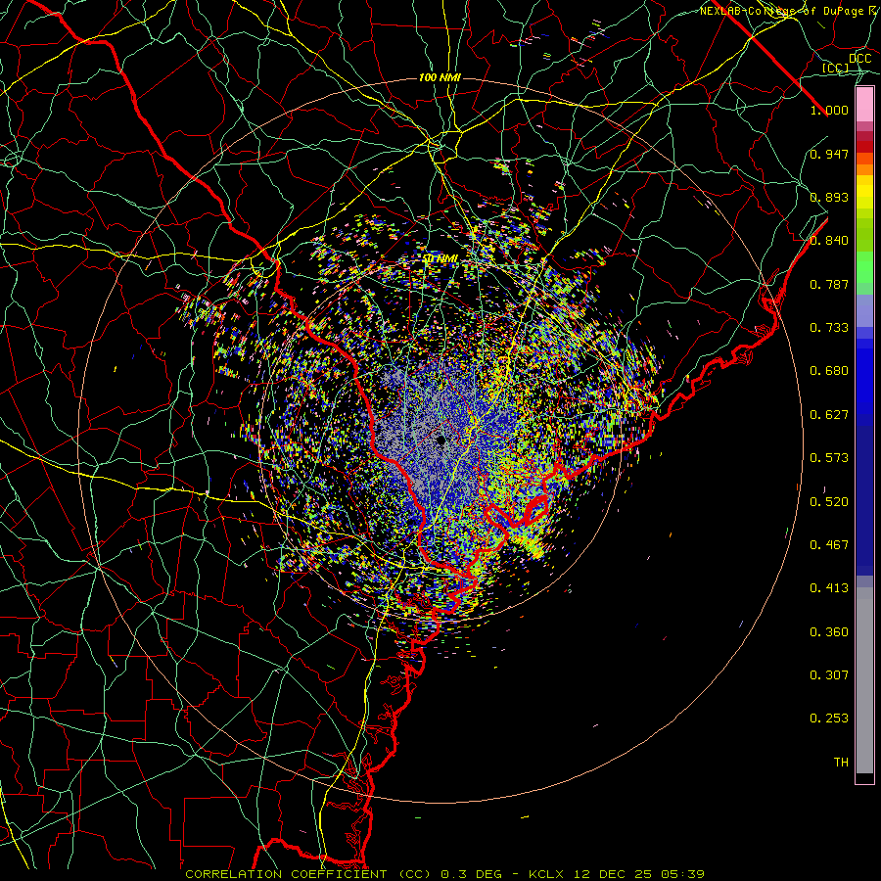This screenshot has width=881, height=881.
Task: Click the 100 NMI range ring label
Action: coord(440,77)
